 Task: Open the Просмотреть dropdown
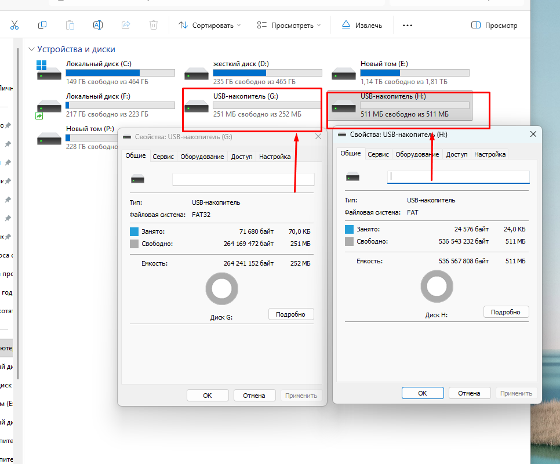pos(289,26)
